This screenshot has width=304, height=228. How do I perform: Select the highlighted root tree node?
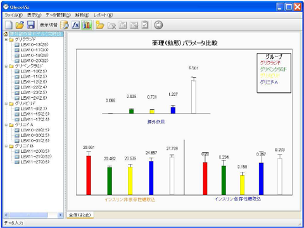pos(36,34)
